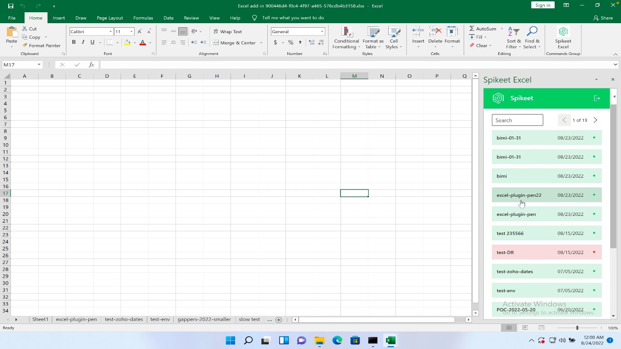Open the Format cells menu
The image size is (621, 349).
452,38
